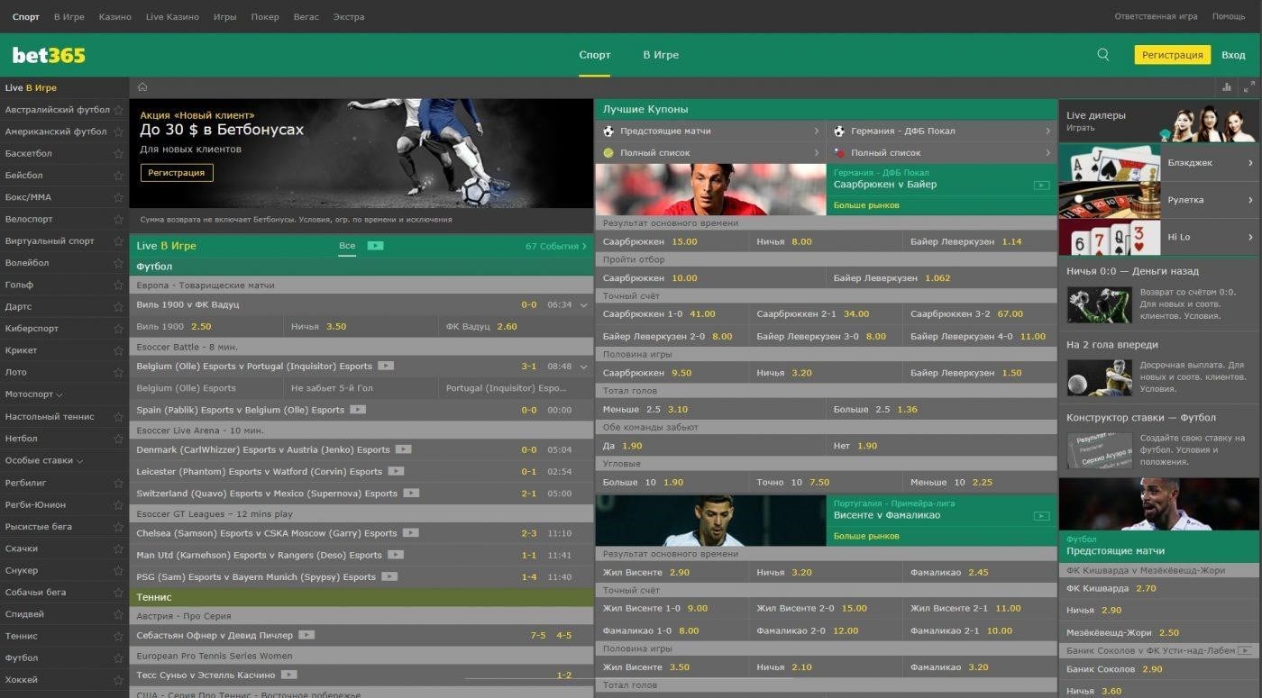Toggle star beside Теннис in sidebar

point(118,636)
